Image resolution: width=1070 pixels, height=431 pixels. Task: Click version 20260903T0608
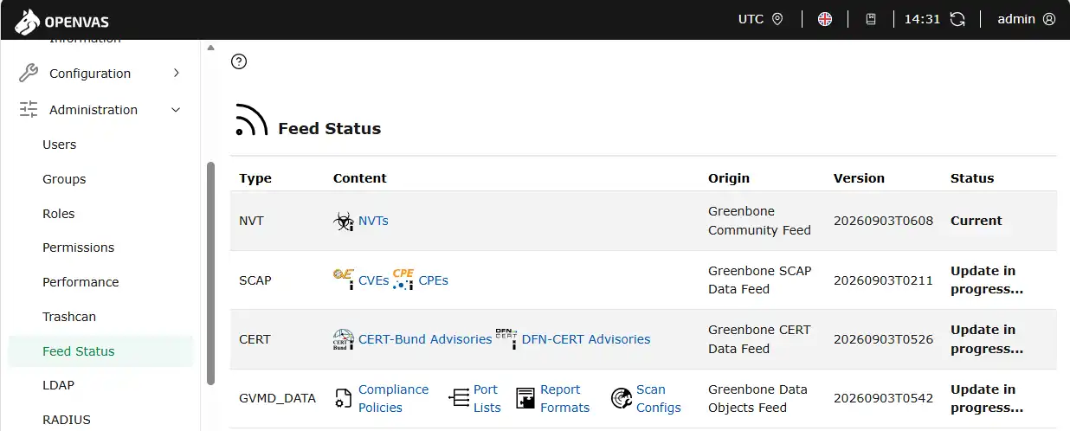pos(883,221)
